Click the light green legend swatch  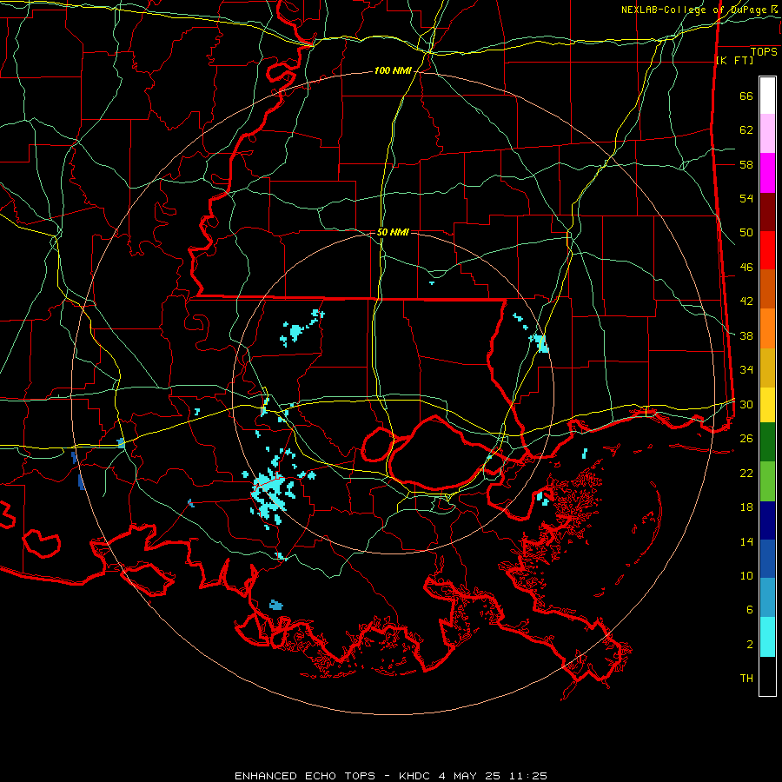click(767, 481)
